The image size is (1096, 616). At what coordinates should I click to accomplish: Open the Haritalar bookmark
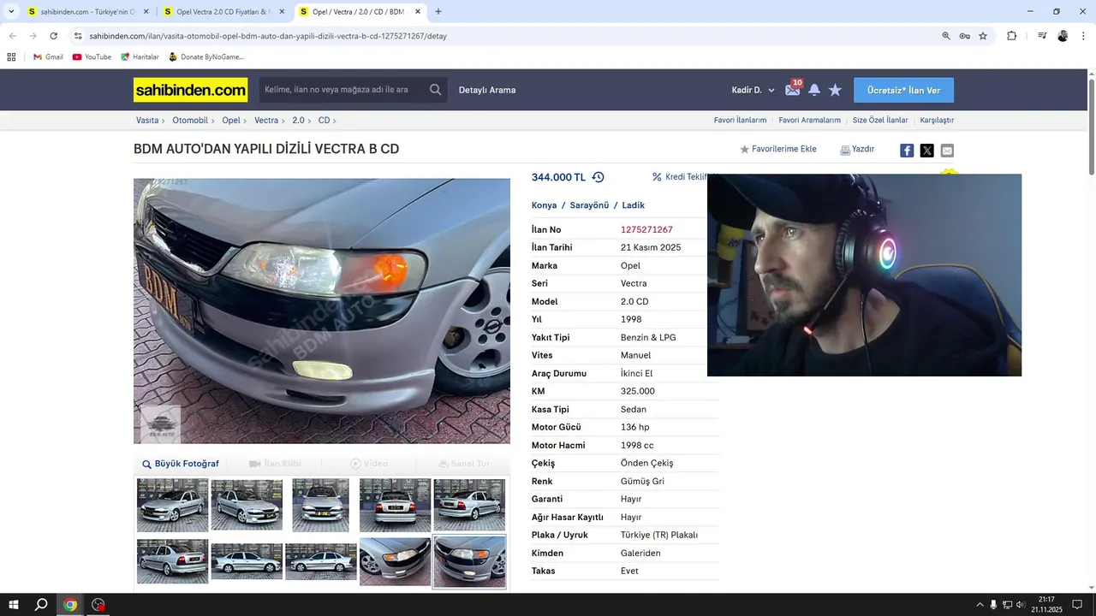(140, 57)
